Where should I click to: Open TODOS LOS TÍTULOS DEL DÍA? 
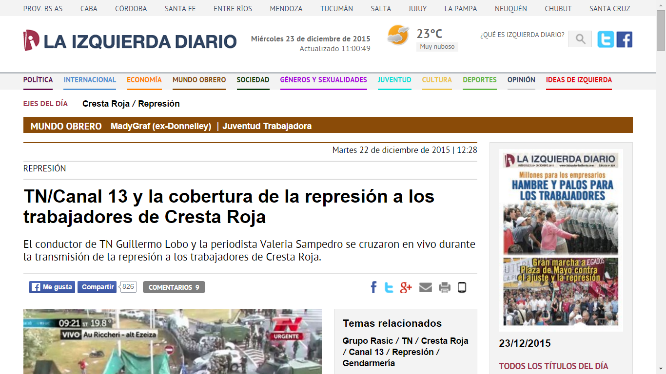[553, 366]
